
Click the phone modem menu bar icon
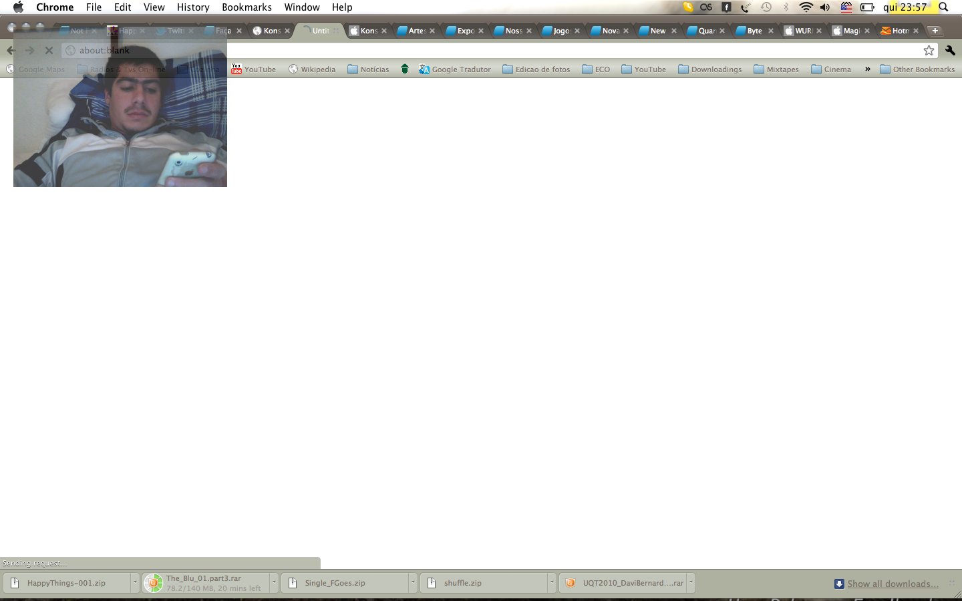pos(746,7)
